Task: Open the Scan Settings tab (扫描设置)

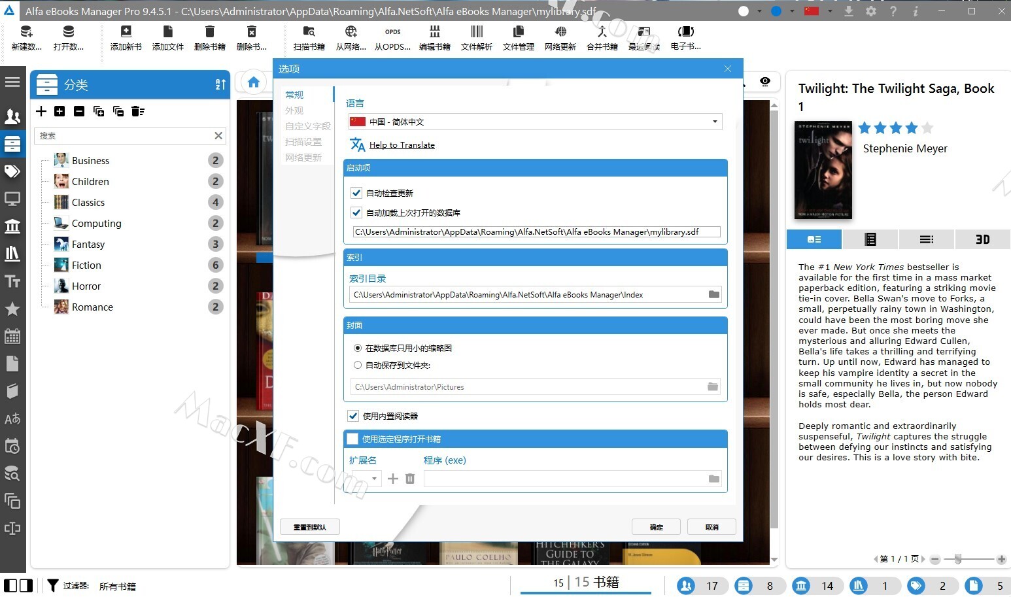Action: pyautogui.click(x=303, y=142)
